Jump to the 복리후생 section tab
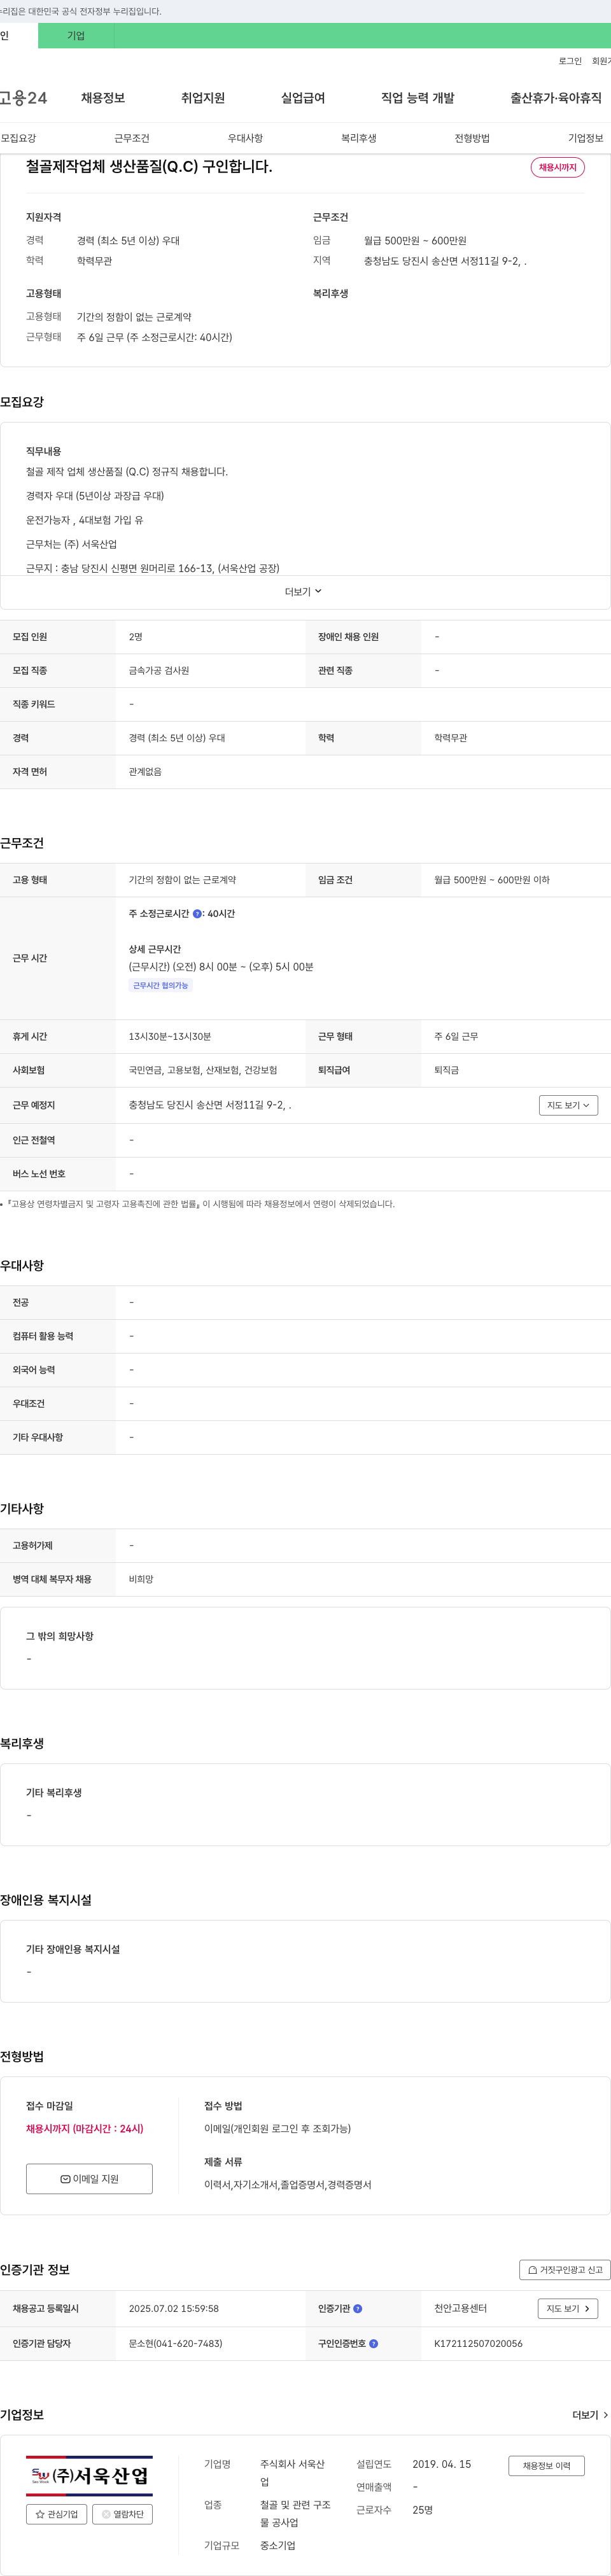611x2576 pixels. (x=359, y=138)
